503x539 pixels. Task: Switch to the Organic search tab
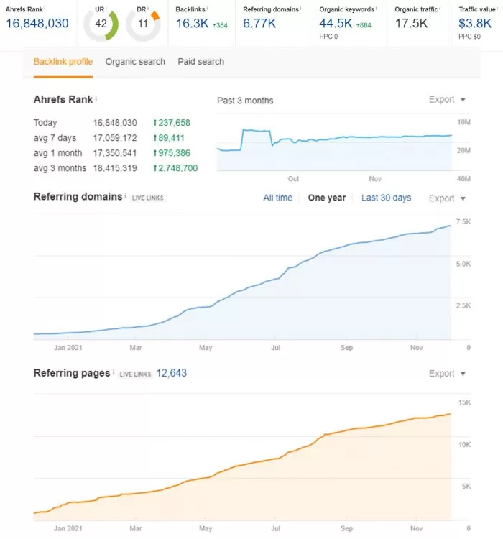[x=135, y=62]
